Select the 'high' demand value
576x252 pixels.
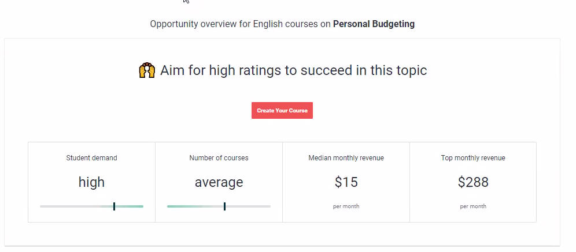[x=91, y=182]
